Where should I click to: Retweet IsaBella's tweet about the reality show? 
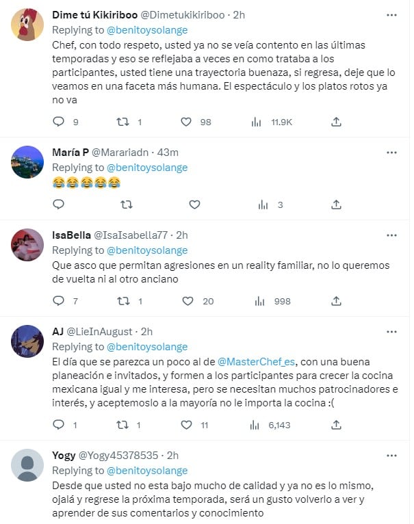(123, 301)
